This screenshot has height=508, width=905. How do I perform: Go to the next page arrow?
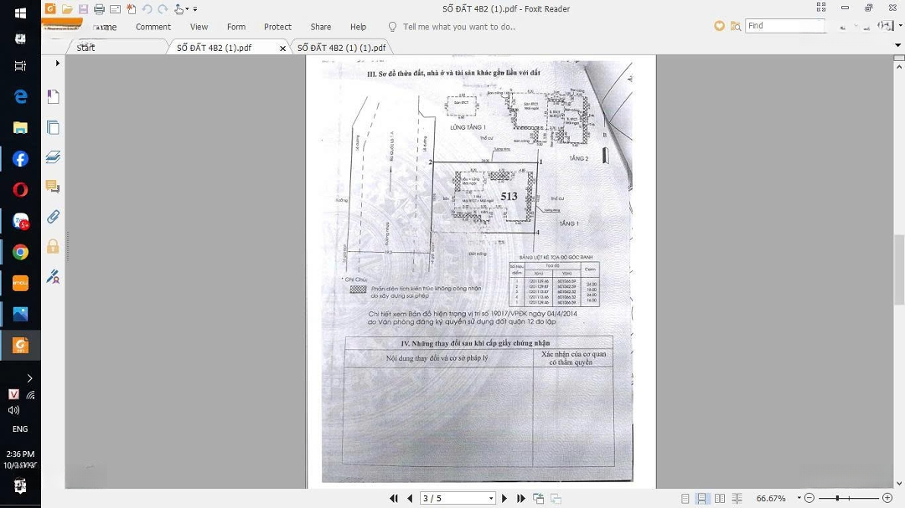click(504, 499)
